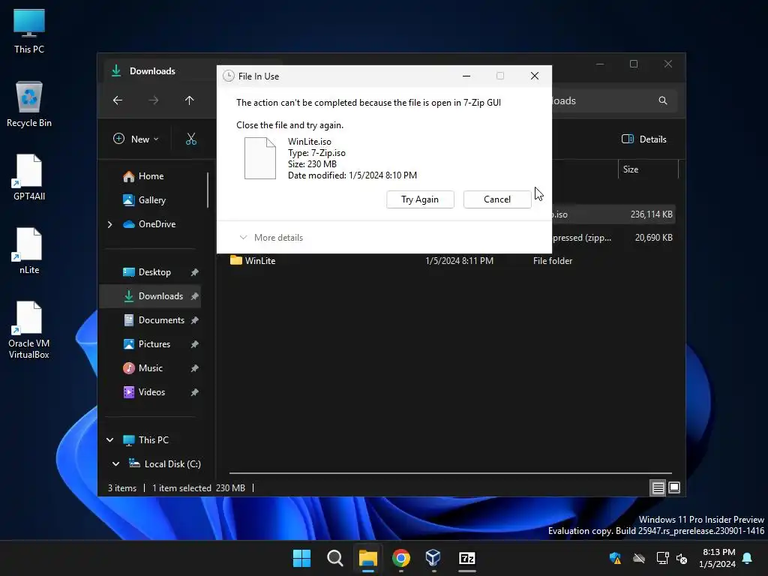Collapse the Local Disk (C:) node

pos(115,463)
